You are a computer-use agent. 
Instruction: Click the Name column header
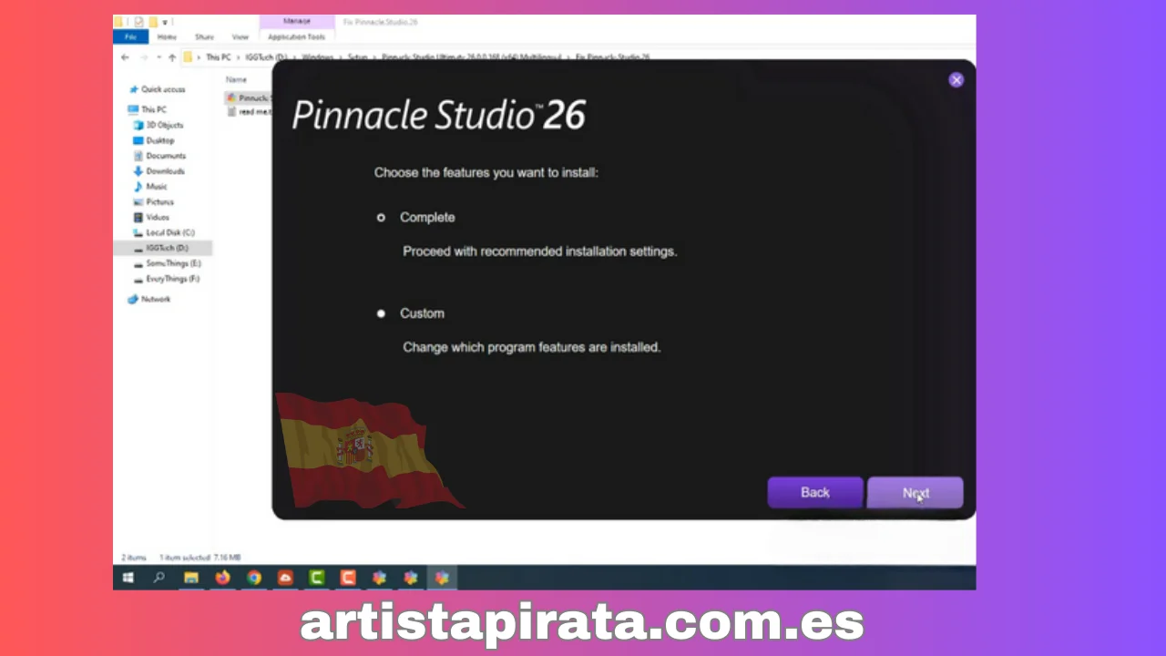coord(236,79)
